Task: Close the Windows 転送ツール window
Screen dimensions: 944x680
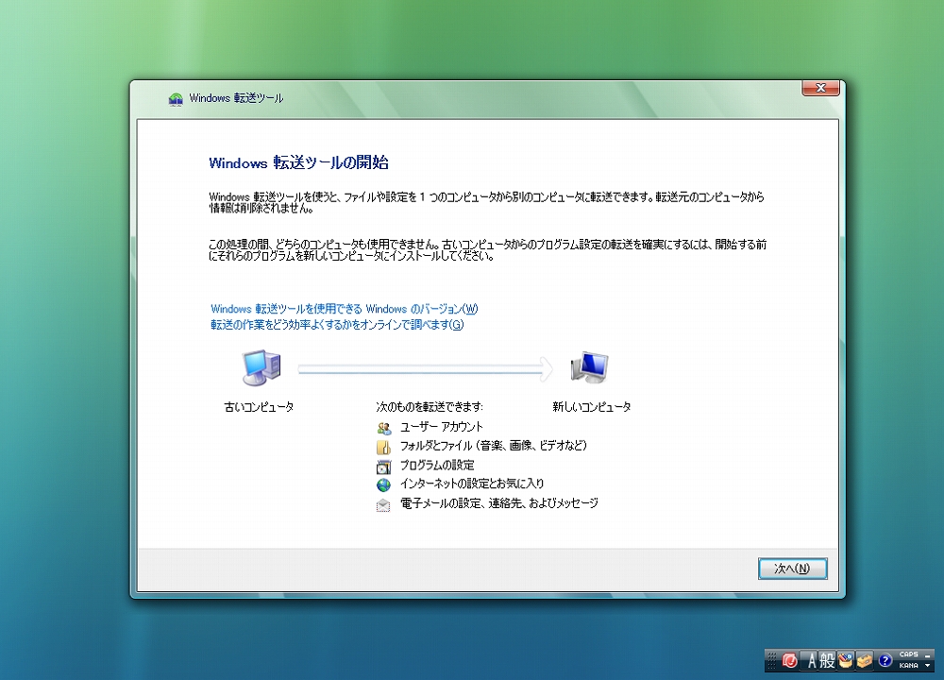Action: click(820, 88)
